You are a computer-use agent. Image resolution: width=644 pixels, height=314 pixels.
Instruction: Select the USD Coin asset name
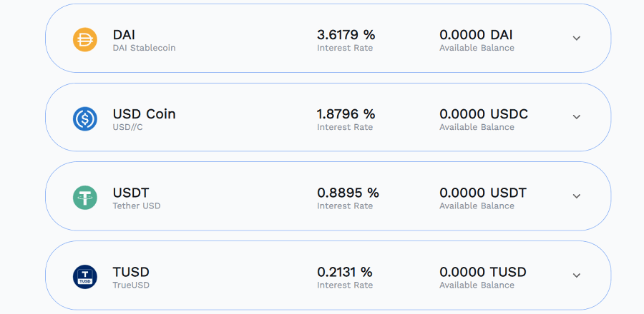pyautogui.click(x=144, y=113)
